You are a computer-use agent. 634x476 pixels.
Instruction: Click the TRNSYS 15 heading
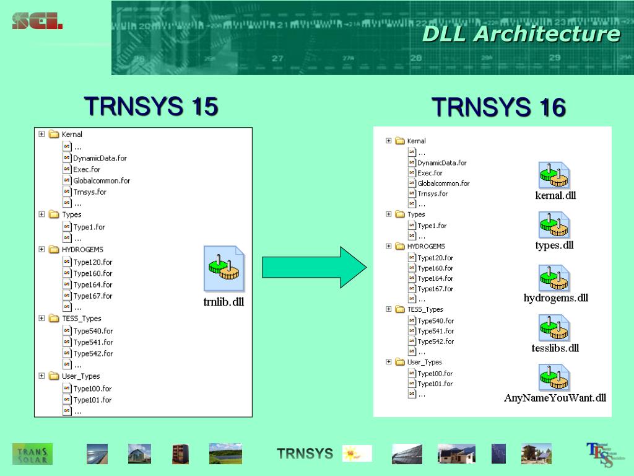click(x=151, y=107)
